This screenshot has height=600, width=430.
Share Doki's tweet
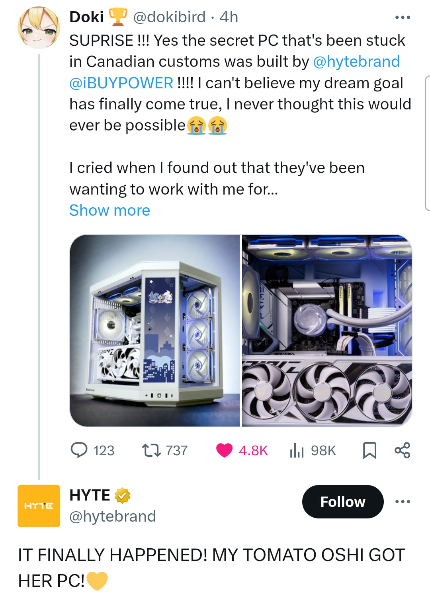point(402,450)
